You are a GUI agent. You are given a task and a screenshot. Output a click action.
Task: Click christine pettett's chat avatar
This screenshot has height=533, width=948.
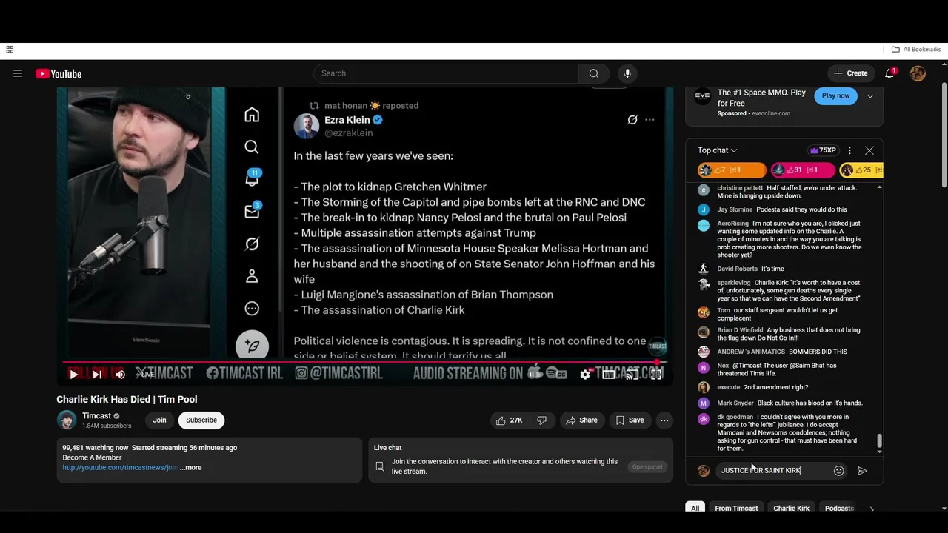pyautogui.click(x=704, y=190)
